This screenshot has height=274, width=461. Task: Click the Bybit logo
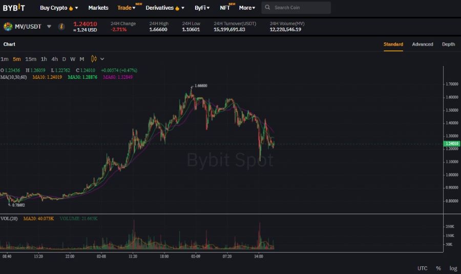(x=14, y=8)
